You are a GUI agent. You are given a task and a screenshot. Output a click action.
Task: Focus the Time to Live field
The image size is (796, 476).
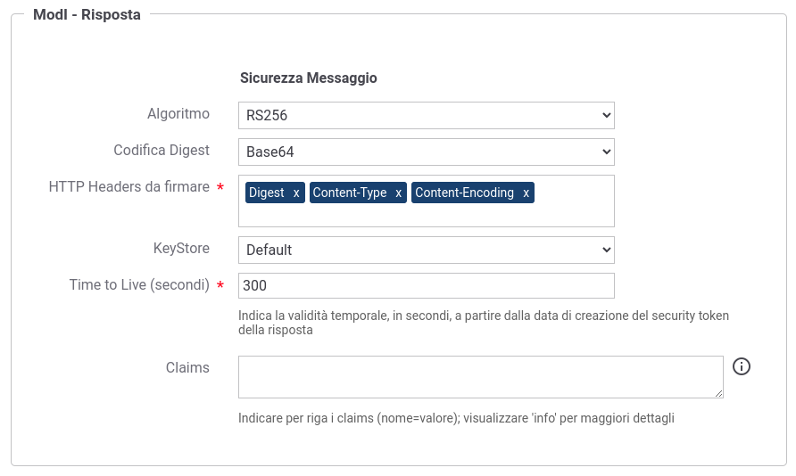427,286
